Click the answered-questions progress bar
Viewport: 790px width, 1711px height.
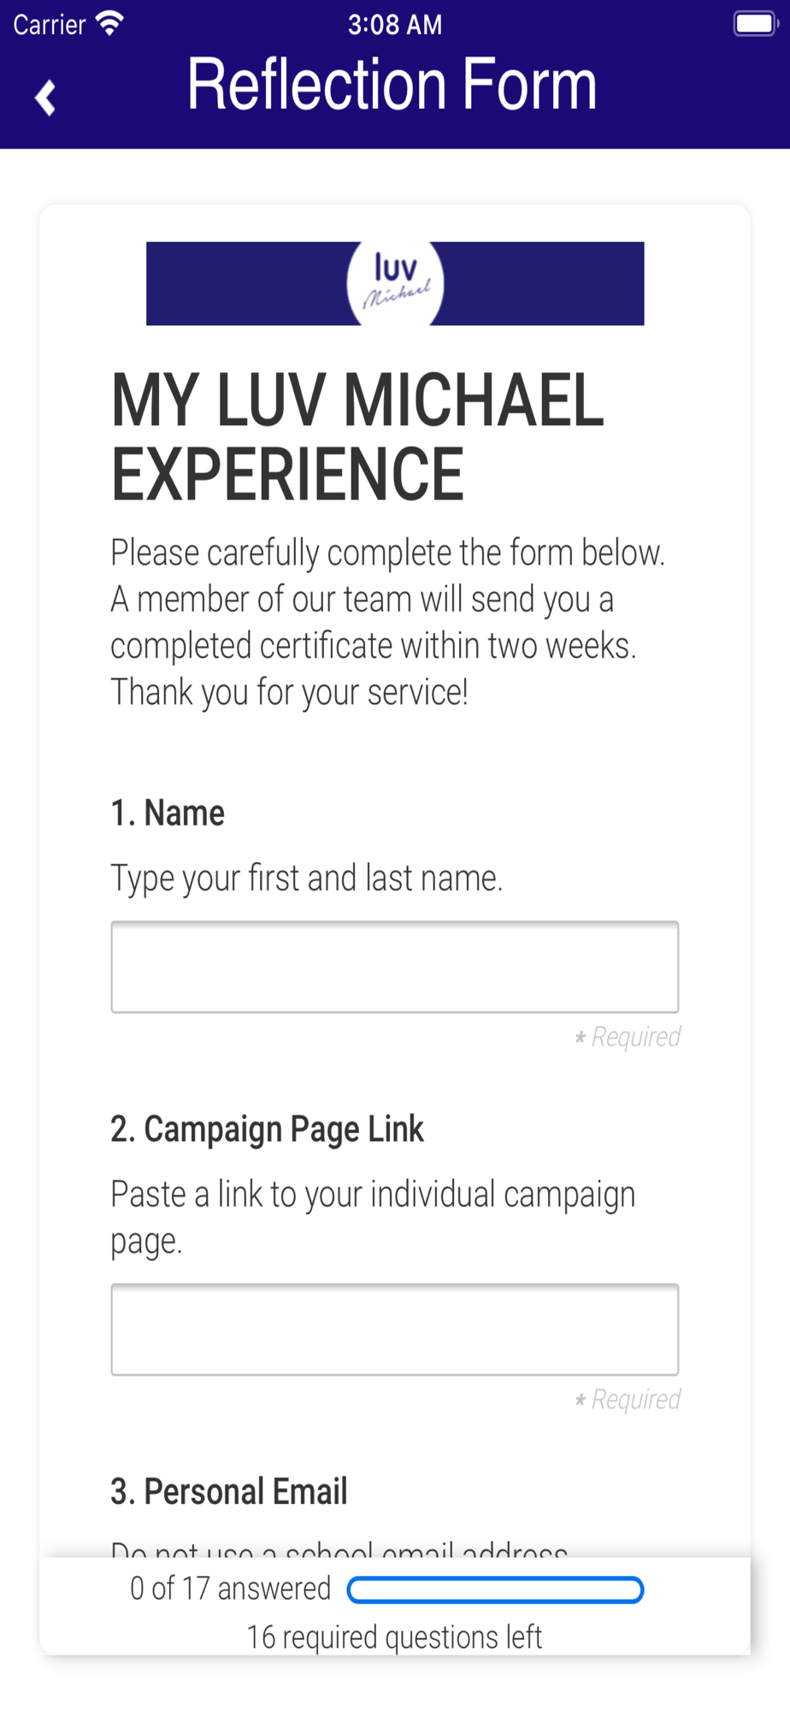[495, 1590]
